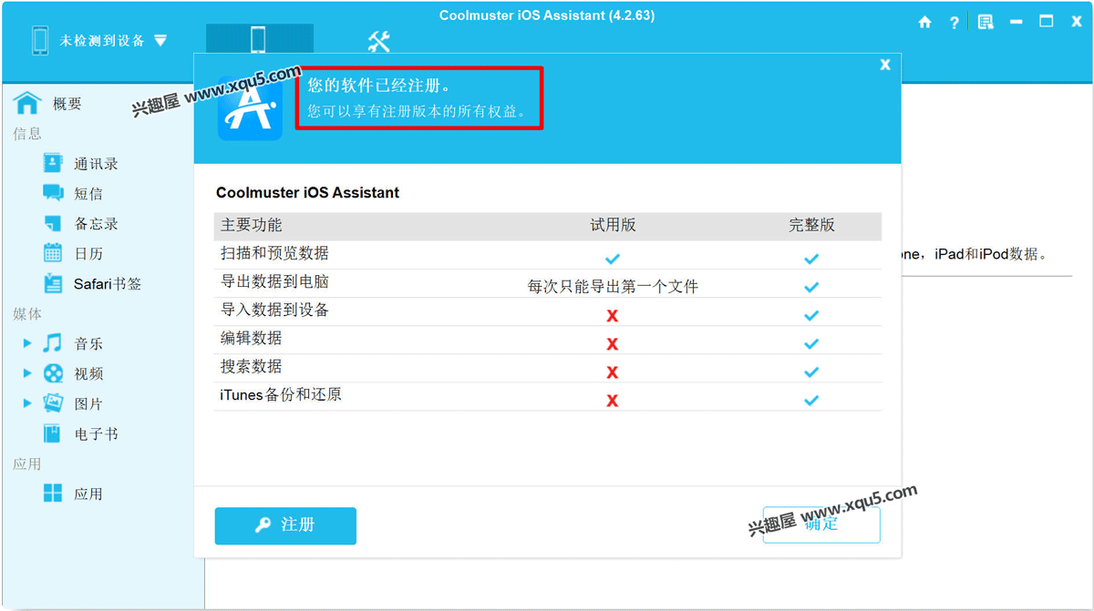Click the 确定 confirm button
Screen dimensions: 1094x611
(x=821, y=525)
